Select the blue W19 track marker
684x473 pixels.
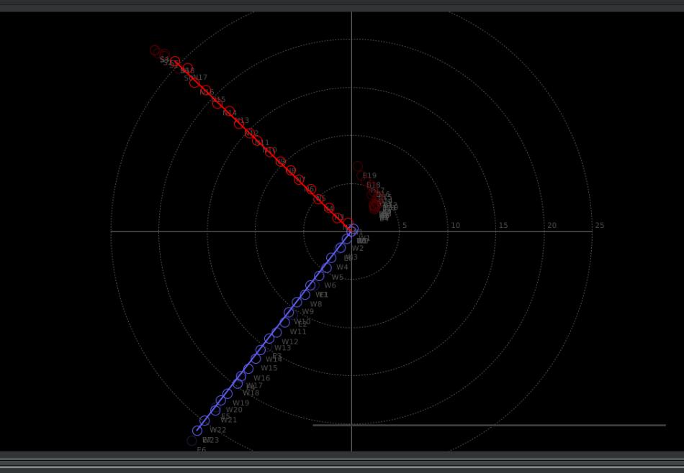[221, 401]
